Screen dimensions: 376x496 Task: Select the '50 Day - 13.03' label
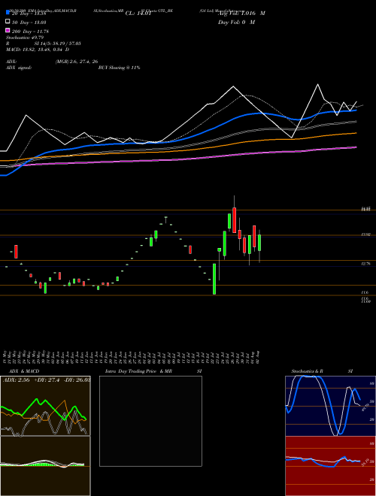29,22
